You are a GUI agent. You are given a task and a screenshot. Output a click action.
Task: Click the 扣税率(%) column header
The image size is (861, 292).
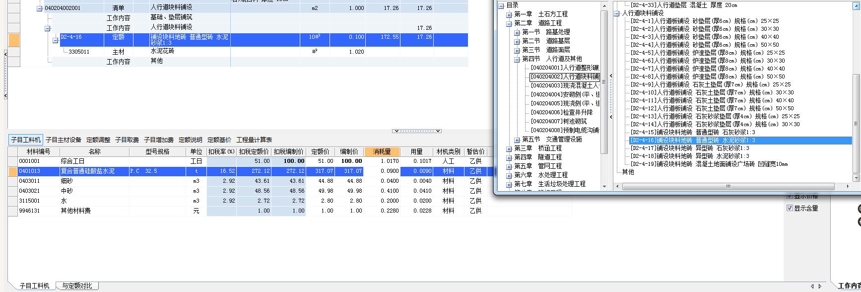click(221, 152)
